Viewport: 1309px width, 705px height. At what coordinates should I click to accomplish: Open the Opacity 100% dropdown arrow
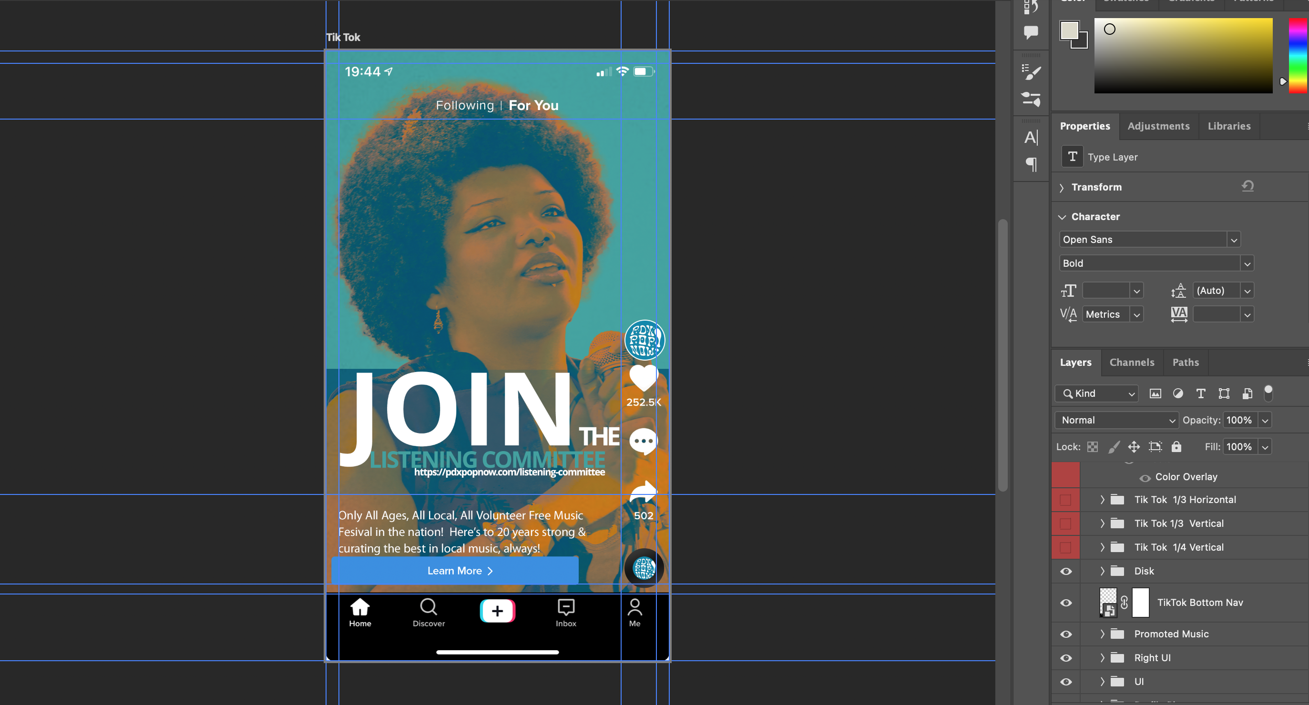pos(1265,421)
